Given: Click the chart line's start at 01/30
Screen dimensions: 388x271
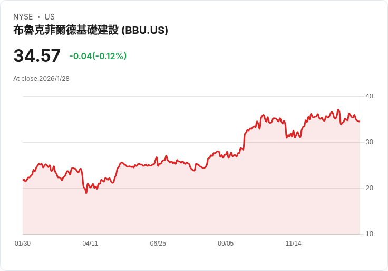Looking at the screenshot, I should 23,180.
